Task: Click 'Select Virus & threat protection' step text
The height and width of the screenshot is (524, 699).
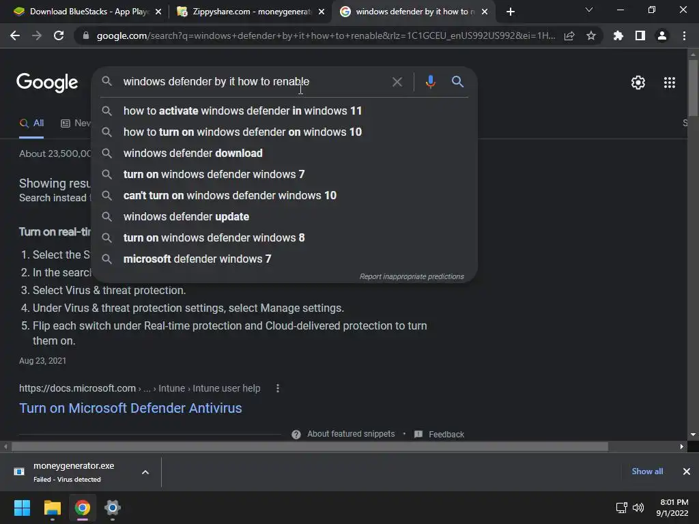Action: tap(109, 291)
